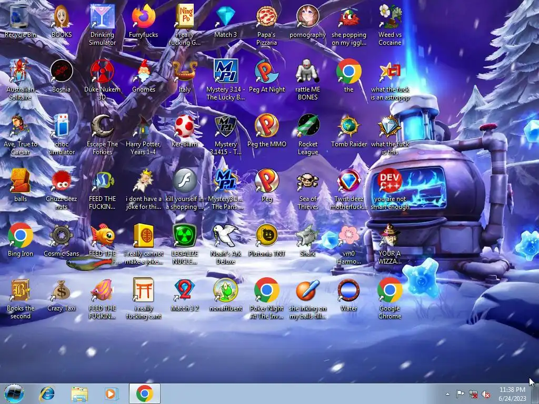This screenshot has height=404, width=539.
Task: Open the Furryfucks Firefox shortcut
Action: 143,21
